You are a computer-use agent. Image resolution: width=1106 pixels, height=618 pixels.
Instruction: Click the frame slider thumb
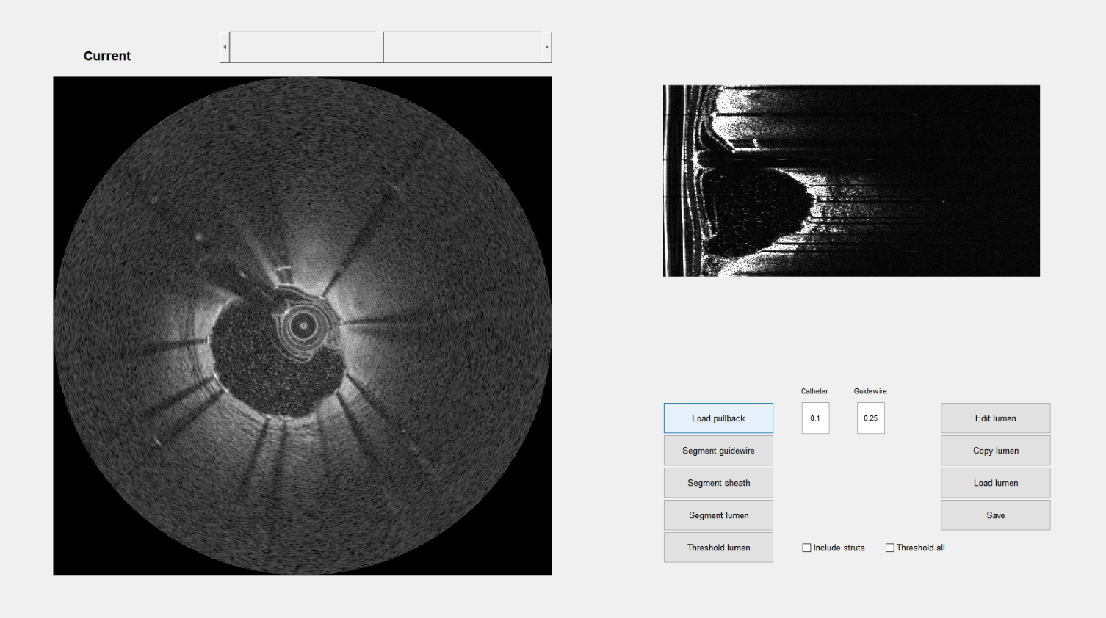[380, 47]
